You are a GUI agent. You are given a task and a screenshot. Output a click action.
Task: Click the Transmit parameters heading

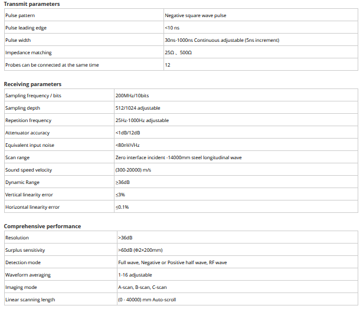click(31, 4)
